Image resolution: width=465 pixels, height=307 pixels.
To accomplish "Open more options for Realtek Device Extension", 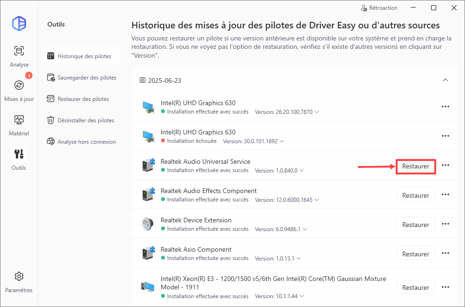I will click(x=445, y=224).
